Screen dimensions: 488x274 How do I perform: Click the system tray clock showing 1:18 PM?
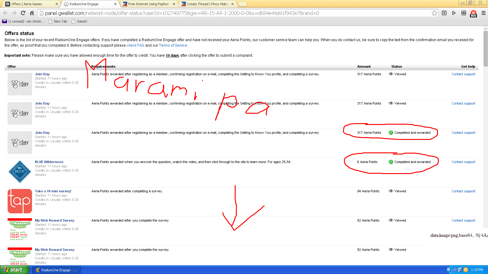pos(477,270)
